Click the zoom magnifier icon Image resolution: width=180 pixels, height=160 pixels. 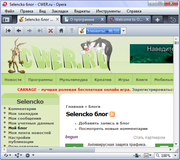coord(158,156)
